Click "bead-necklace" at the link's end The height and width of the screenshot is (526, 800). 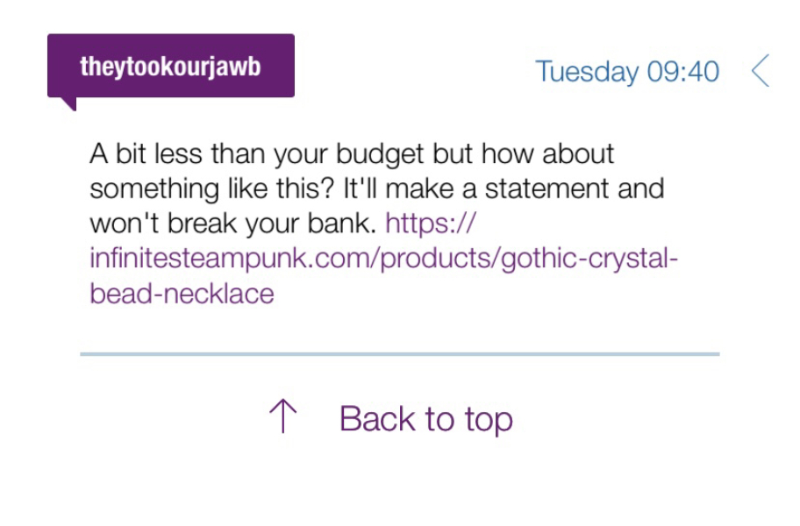tap(182, 294)
